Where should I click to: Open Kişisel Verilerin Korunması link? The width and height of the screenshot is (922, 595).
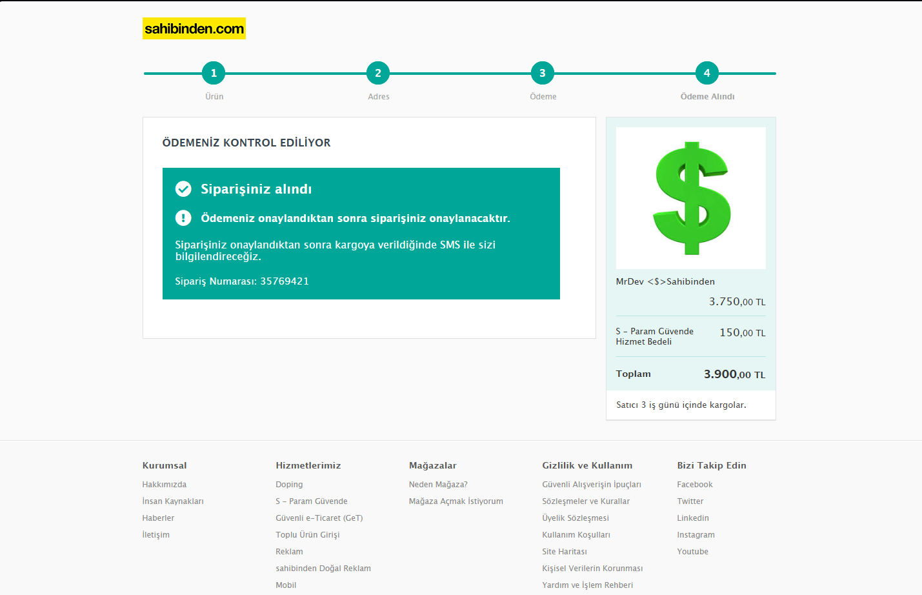click(x=592, y=569)
